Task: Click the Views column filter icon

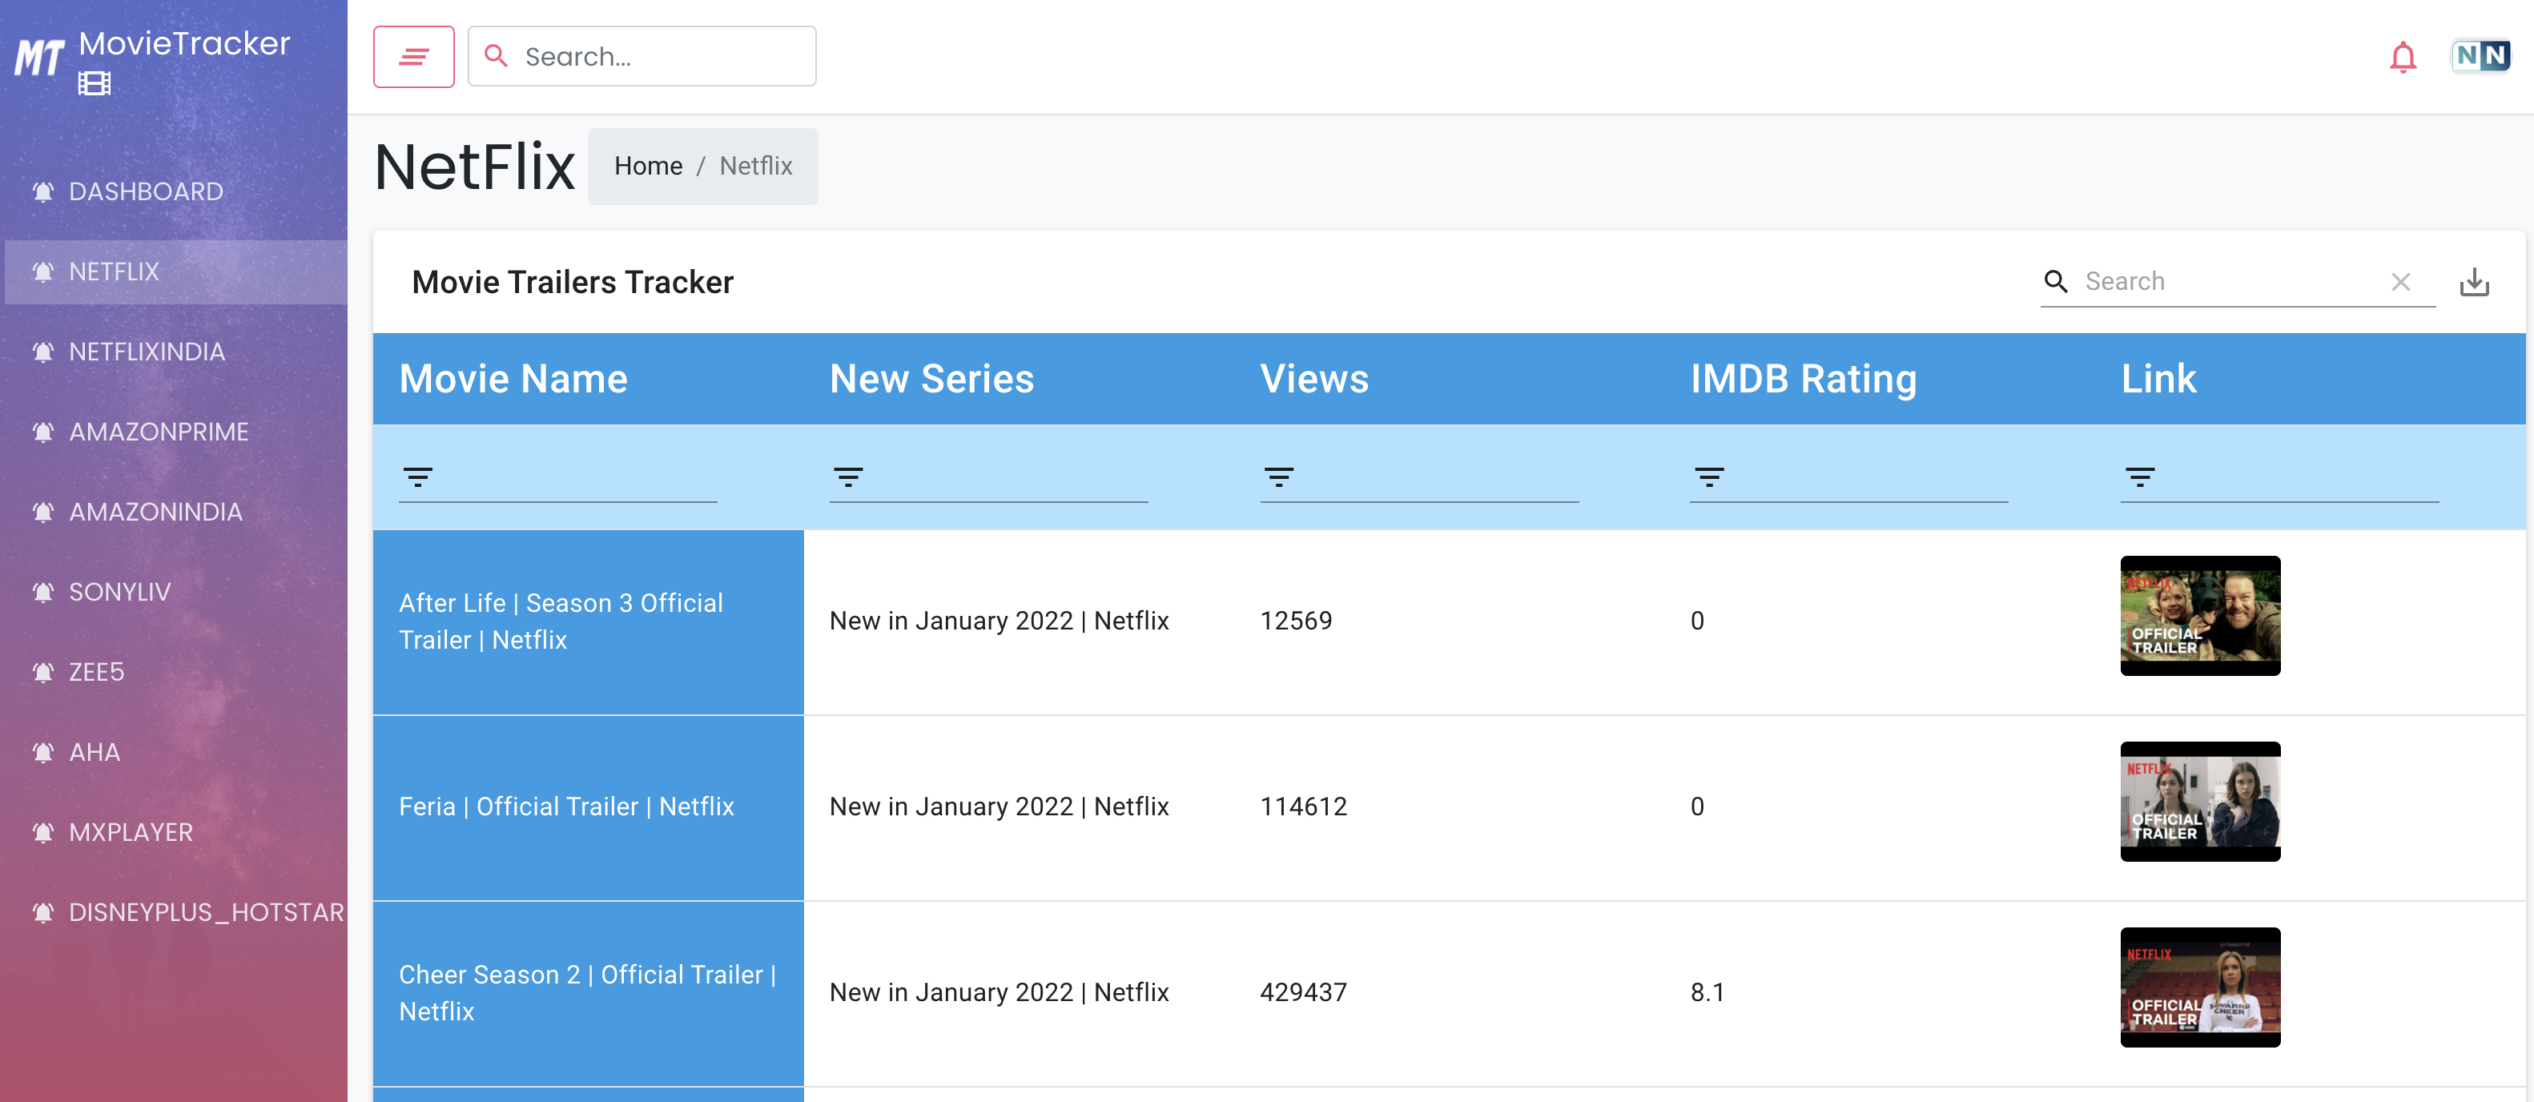Action: [x=1279, y=477]
